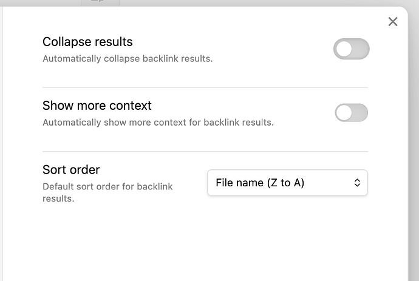
Task: Click 'Automatically collapse backlink results.' description
Action: click(x=128, y=58)
